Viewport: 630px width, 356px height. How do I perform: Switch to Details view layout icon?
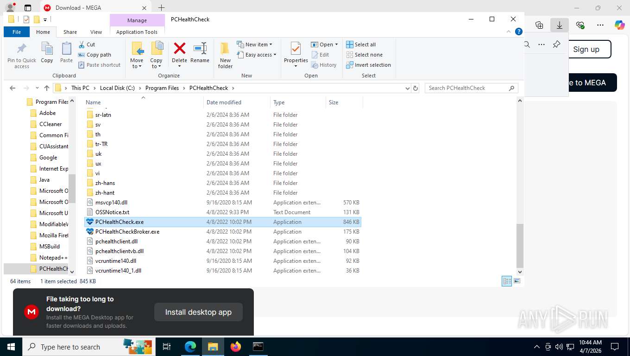click(507, 281)
